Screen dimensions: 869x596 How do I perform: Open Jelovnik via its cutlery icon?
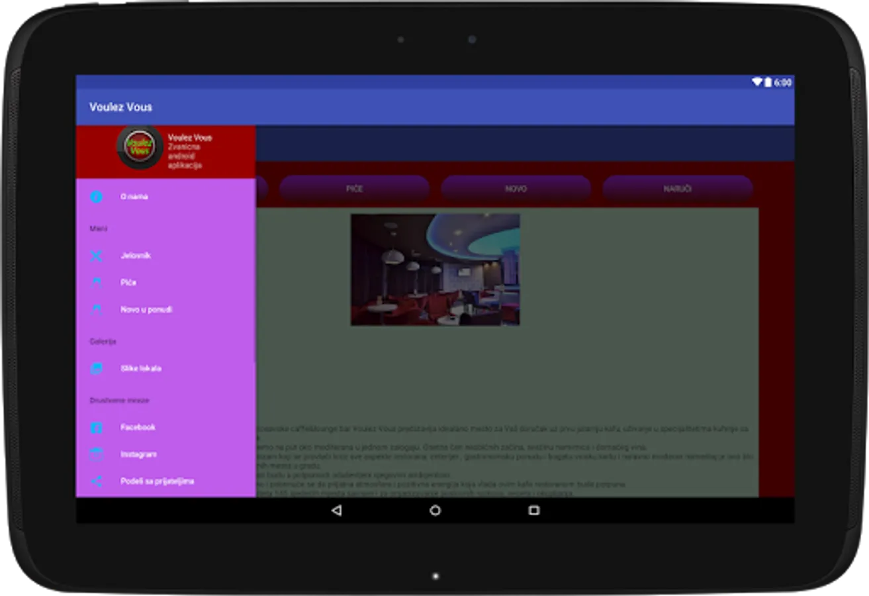(97, 256)
